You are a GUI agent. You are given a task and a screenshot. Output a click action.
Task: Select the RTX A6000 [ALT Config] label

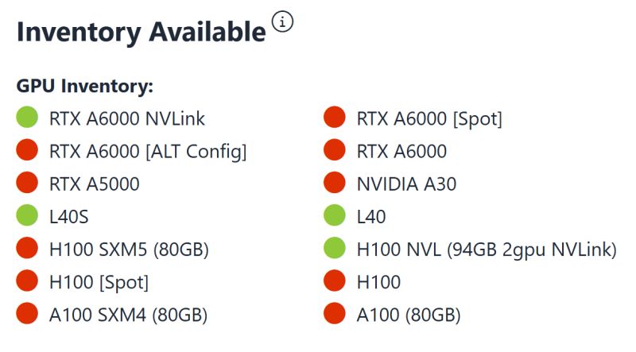click(148, 151)
